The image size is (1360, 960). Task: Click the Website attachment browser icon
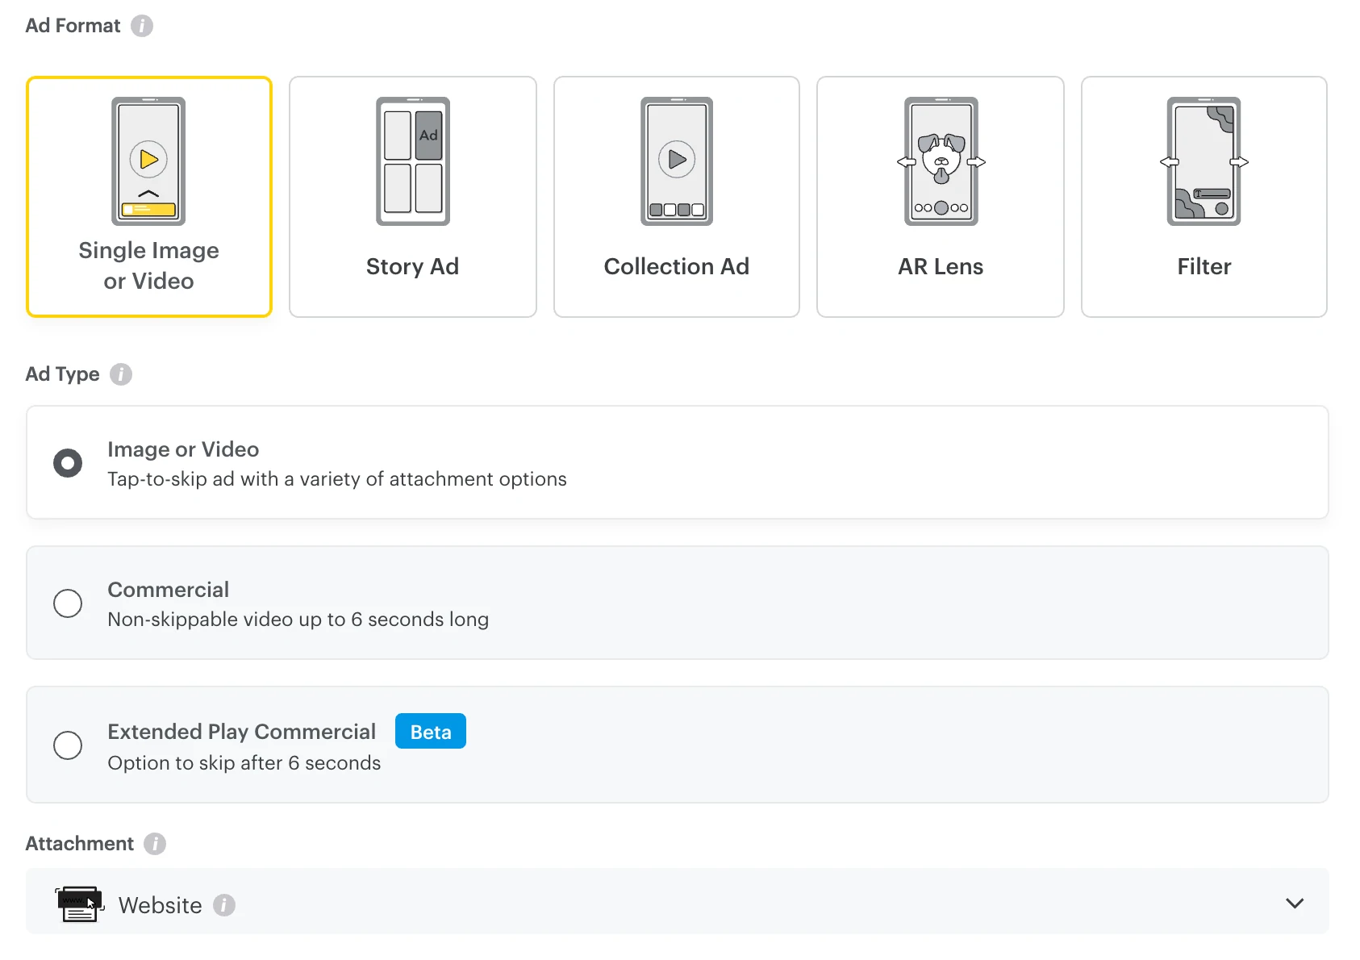(79, 904)
